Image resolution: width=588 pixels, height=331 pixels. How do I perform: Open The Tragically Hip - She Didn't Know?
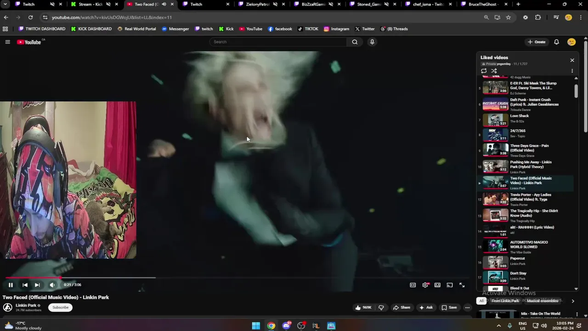[525, 215]
